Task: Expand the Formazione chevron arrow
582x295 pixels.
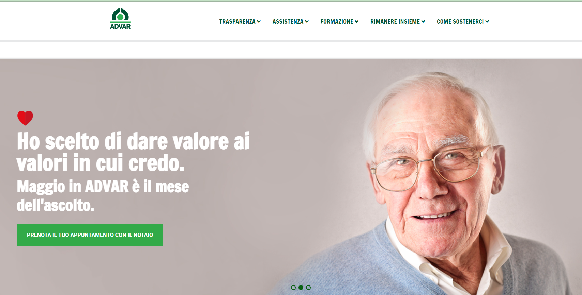Action: [x=357, y=21]
